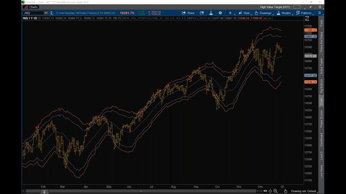Click the chart toolbar list menu icon
Screen dimensions: 346x194
click(x=320, y=13)
